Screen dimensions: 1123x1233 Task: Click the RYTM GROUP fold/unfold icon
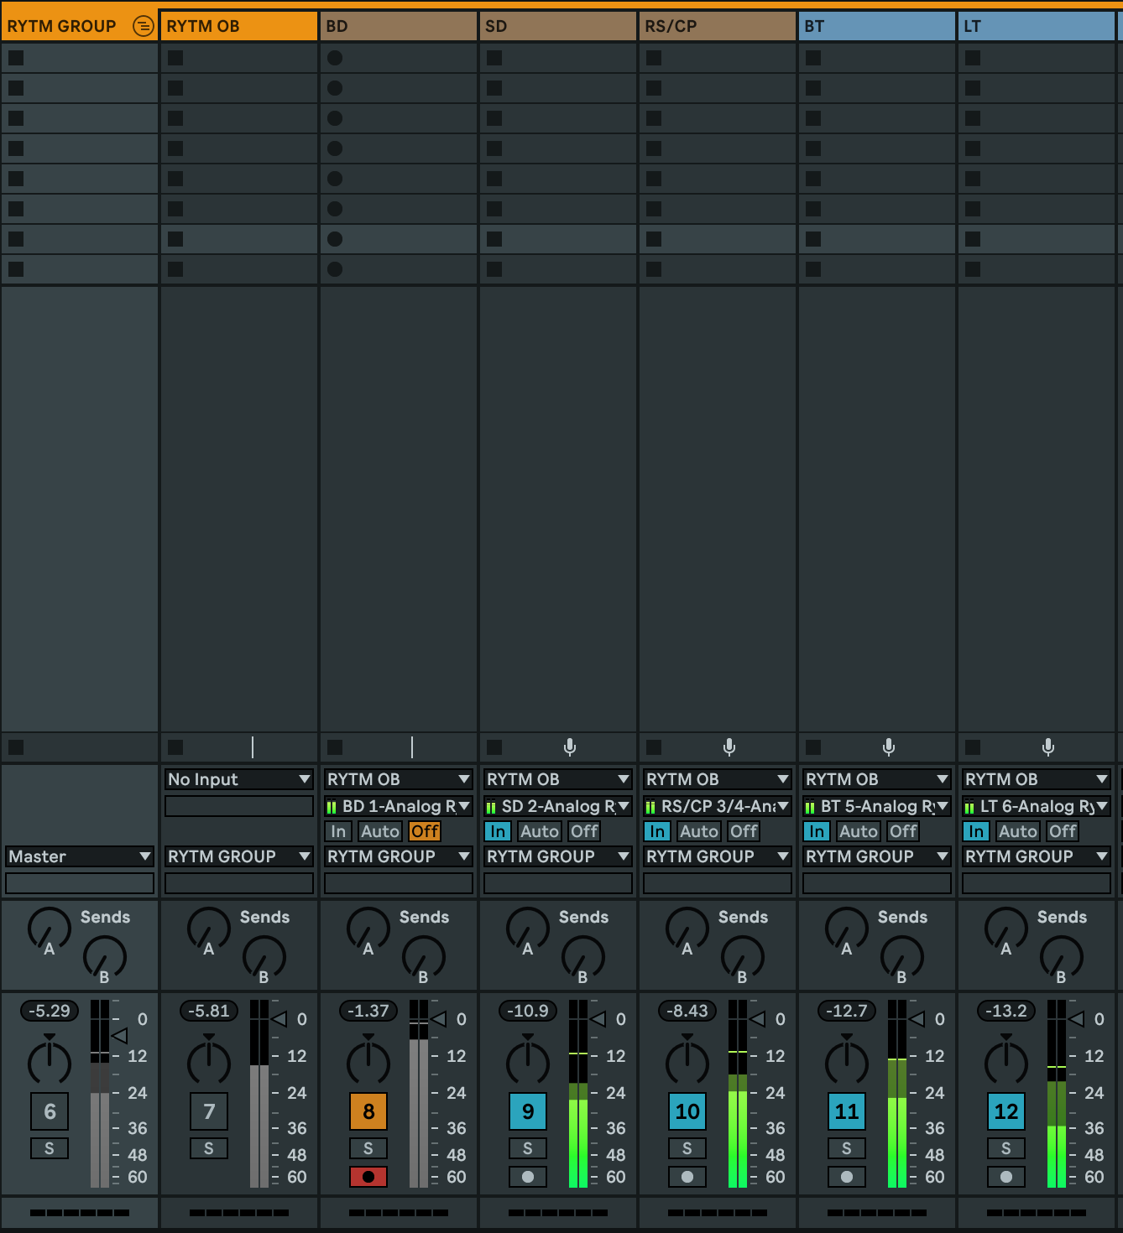point(144,26)
